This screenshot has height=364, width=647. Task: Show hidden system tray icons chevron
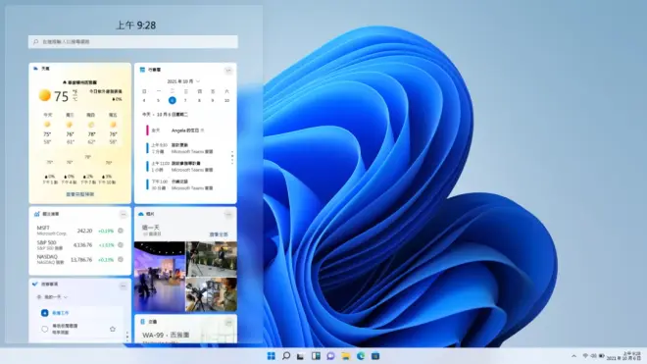(573, 356)
